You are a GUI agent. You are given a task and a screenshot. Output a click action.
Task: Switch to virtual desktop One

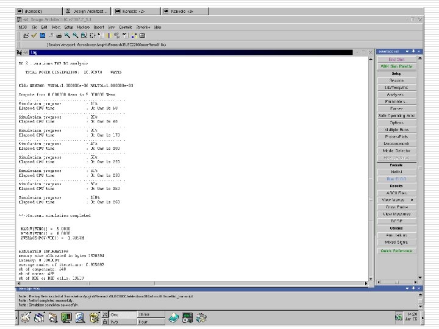(x=123, y=314)
